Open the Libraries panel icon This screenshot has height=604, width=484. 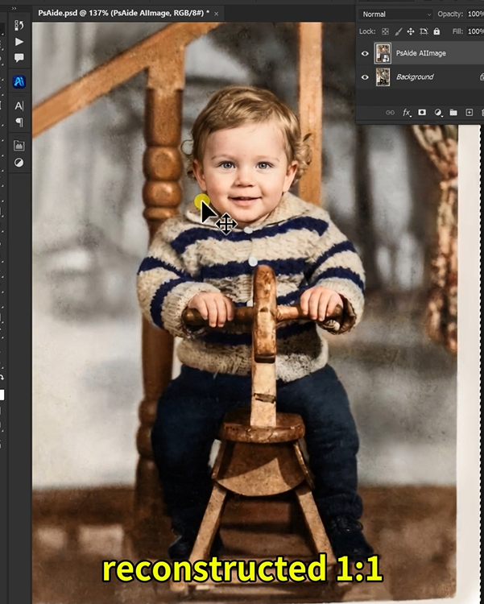[x=19, y=146]
